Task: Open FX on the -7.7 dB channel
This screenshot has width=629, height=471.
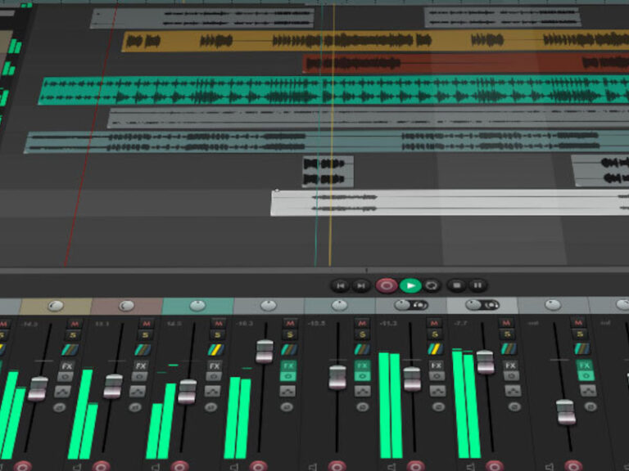Action: pos(510,366)
